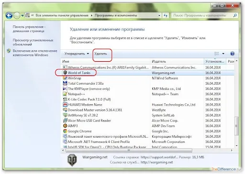Image resolution: width=245 pixels, height=174 pixels.
Task: Click Wargaming.net label in details pane
Action: tap(95, 157)
